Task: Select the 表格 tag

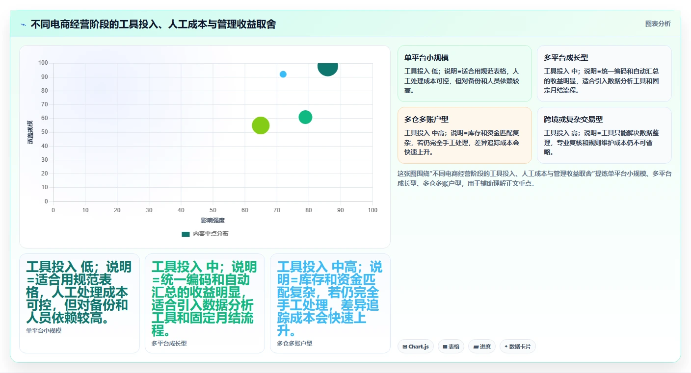Action: 451,347
